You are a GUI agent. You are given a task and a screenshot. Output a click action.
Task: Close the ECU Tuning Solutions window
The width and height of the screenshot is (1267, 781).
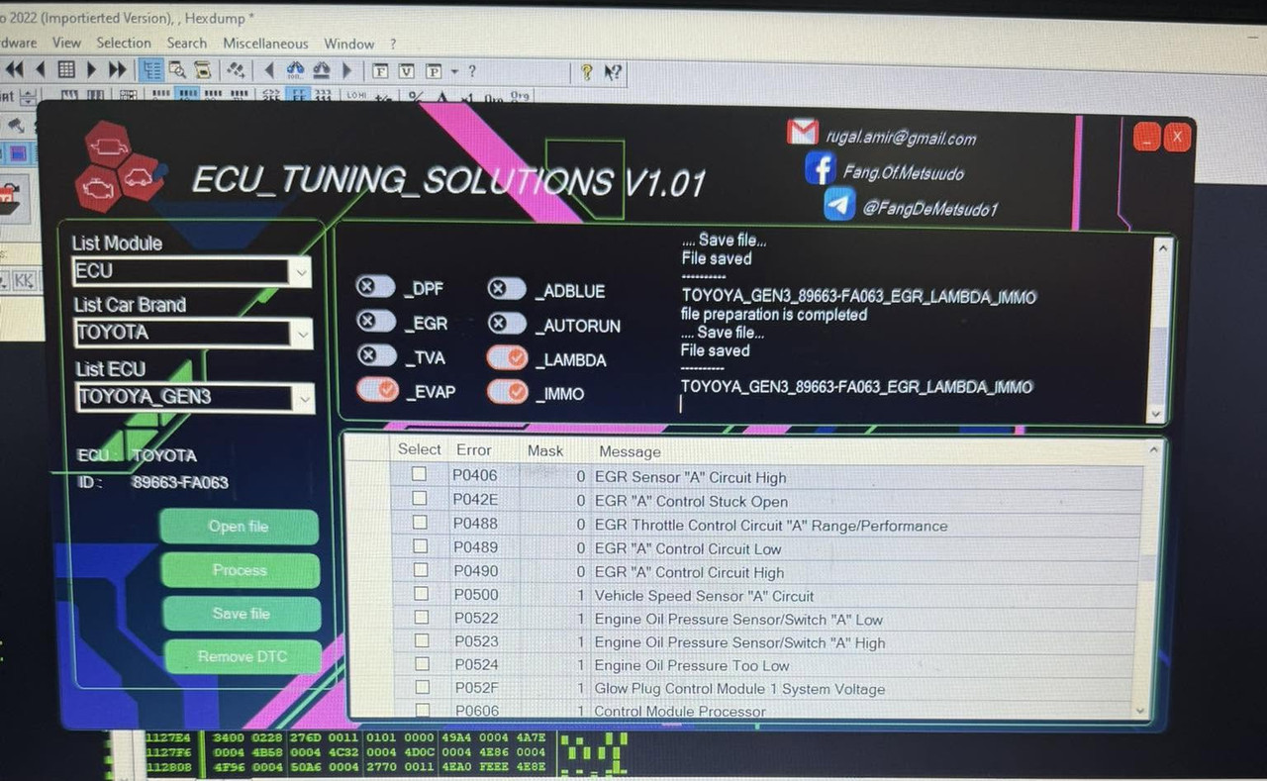coord(1176,137)
